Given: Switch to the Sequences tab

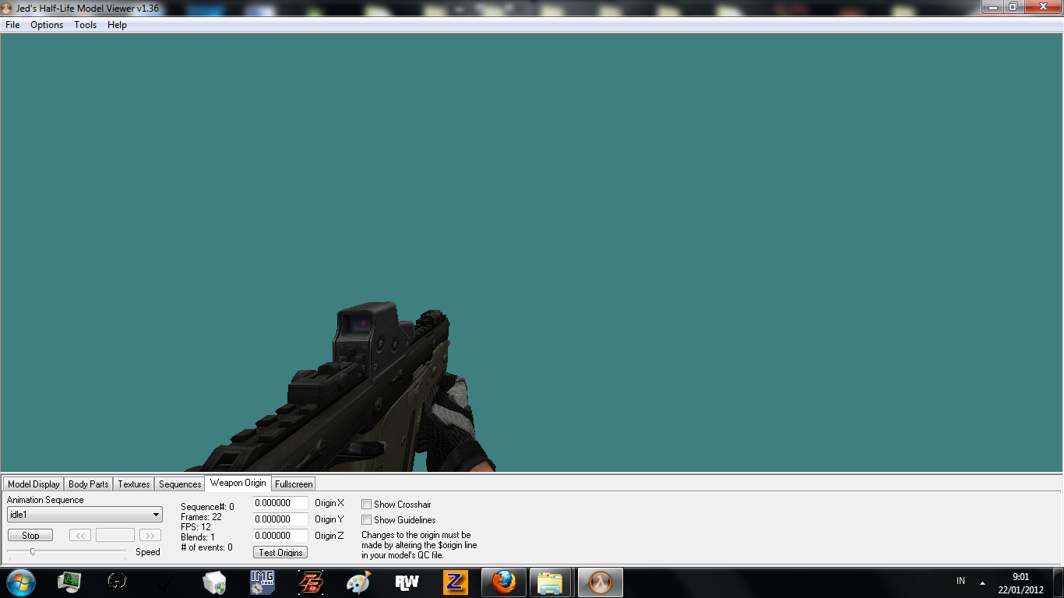Looking at the screenshot, I should (x=180, y=484).
